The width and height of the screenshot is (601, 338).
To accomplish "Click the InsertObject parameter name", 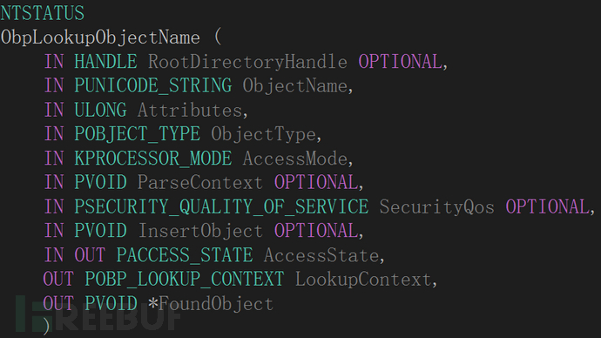I will click(200, 231).
